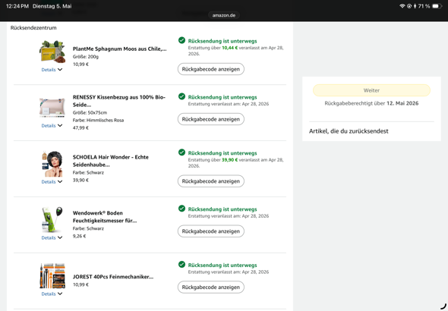Open the PlantMe Sphagnum Moos product thumbnail
Viewport: 448px width, 311px height.
click(52, 52)
